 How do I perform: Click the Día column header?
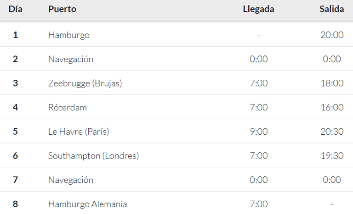15,9
